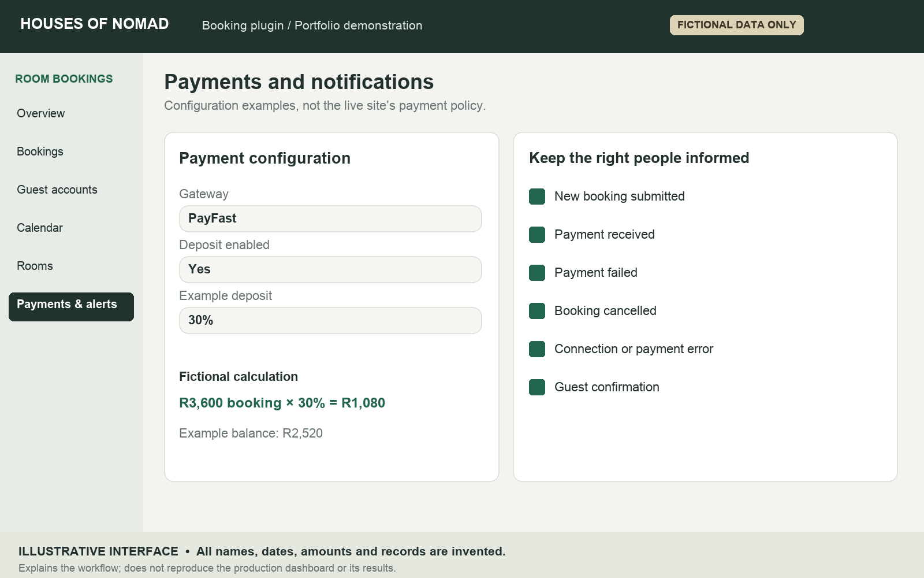Click the Payments and notifications heading
The width and height of the screenshot is (924, 578).
pyautogui.click(x=299, y=82)
